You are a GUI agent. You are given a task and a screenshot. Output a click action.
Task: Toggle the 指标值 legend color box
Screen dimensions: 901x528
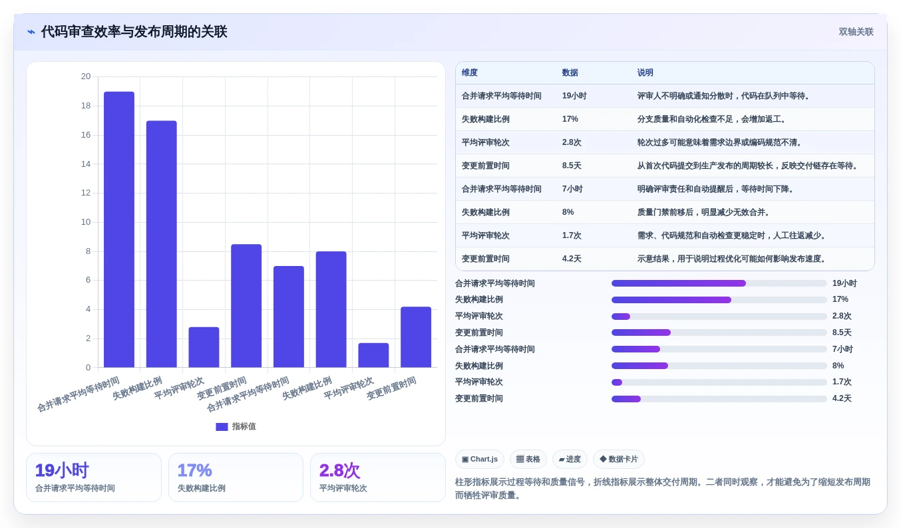222,427
